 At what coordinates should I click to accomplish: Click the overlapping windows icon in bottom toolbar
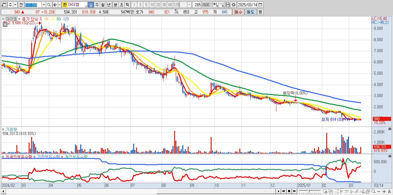point(331,191)
